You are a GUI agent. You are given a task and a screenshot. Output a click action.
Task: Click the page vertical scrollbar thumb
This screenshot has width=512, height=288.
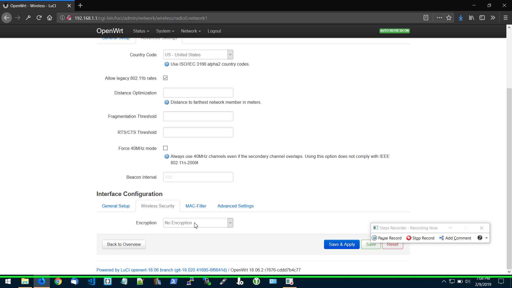point(509,179)
